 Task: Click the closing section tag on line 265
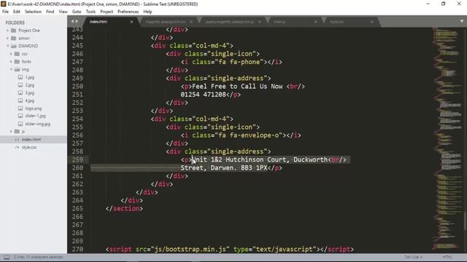124,209
